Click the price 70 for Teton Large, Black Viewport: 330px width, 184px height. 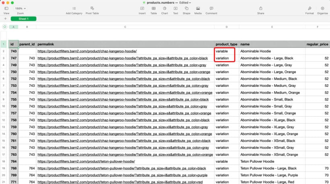click(318, 168)
